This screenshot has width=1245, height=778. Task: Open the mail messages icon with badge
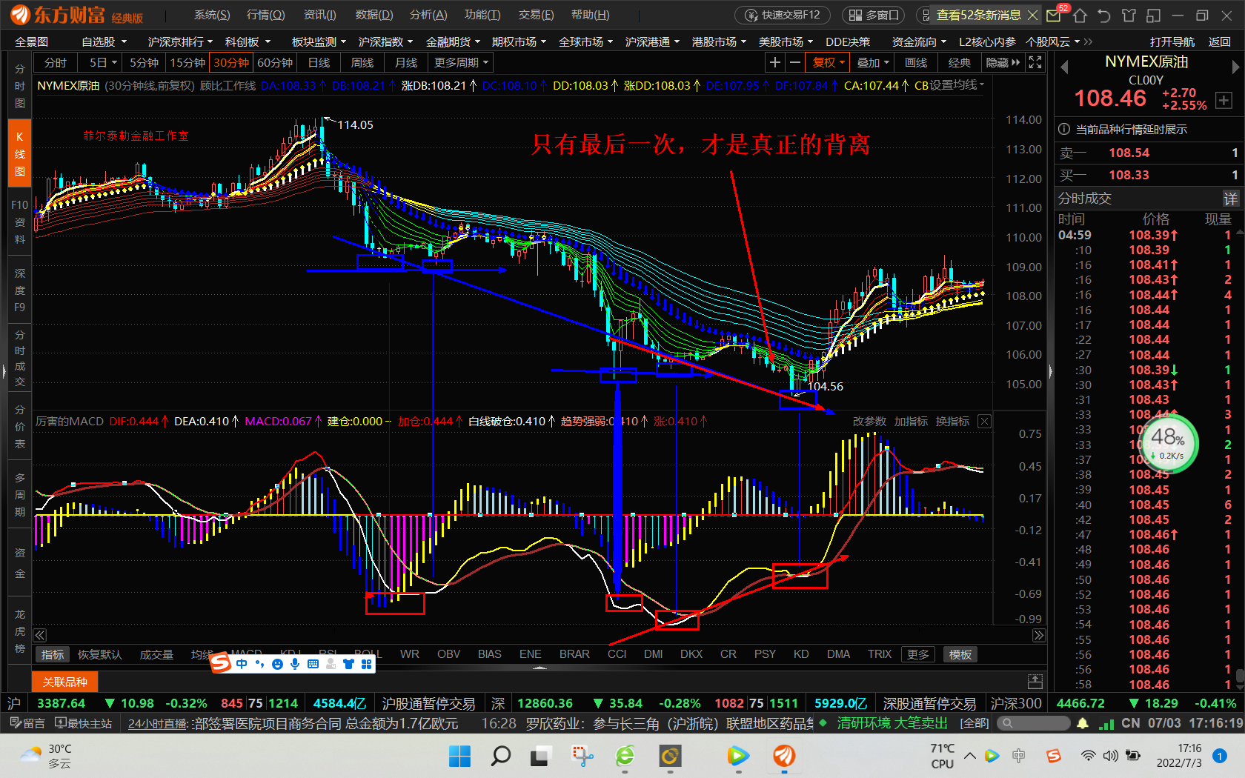1053,15
